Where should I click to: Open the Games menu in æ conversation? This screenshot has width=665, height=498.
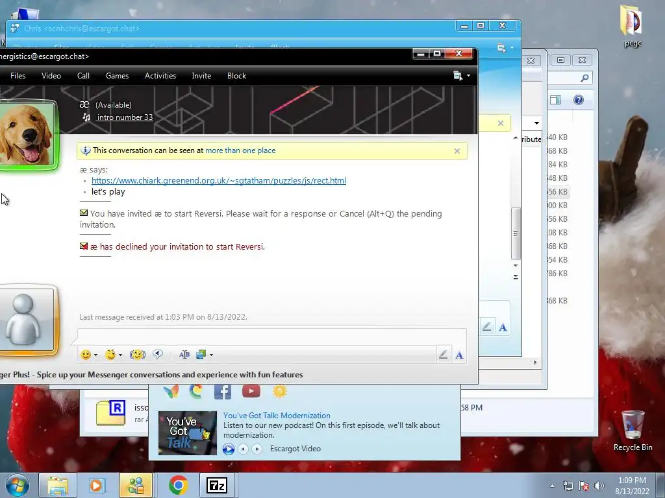click(117, 76)
